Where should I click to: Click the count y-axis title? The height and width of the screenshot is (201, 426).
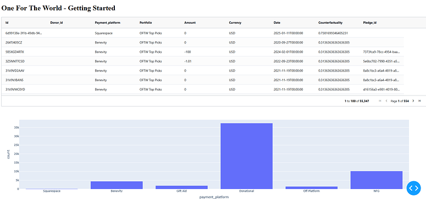coord(8,154)
